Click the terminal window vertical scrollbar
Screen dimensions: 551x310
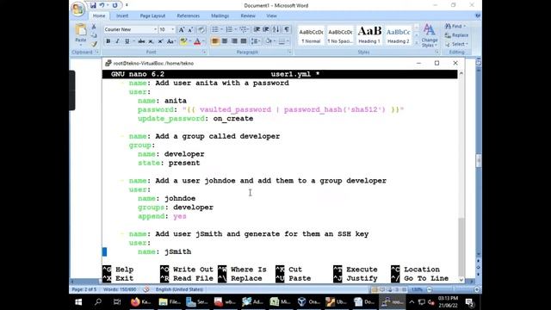pyautogui.click(x=461, y=176)
